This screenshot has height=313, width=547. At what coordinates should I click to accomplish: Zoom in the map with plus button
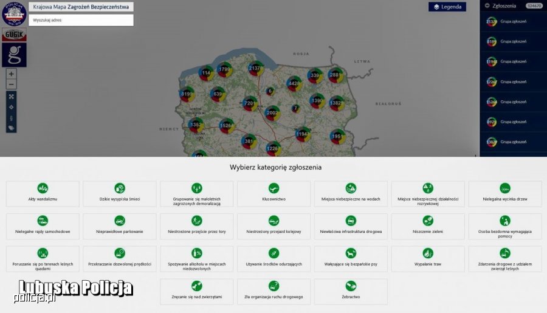[11, 74]
